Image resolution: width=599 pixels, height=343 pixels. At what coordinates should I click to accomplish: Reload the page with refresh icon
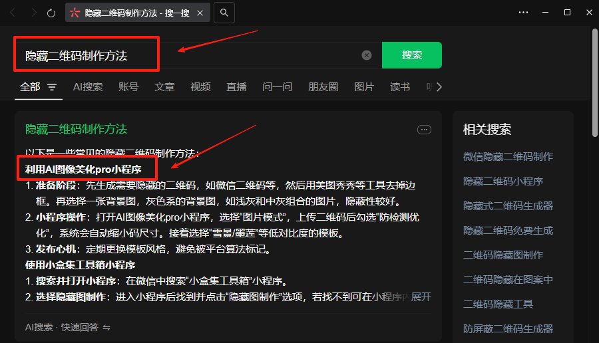(x=51, y=13)
